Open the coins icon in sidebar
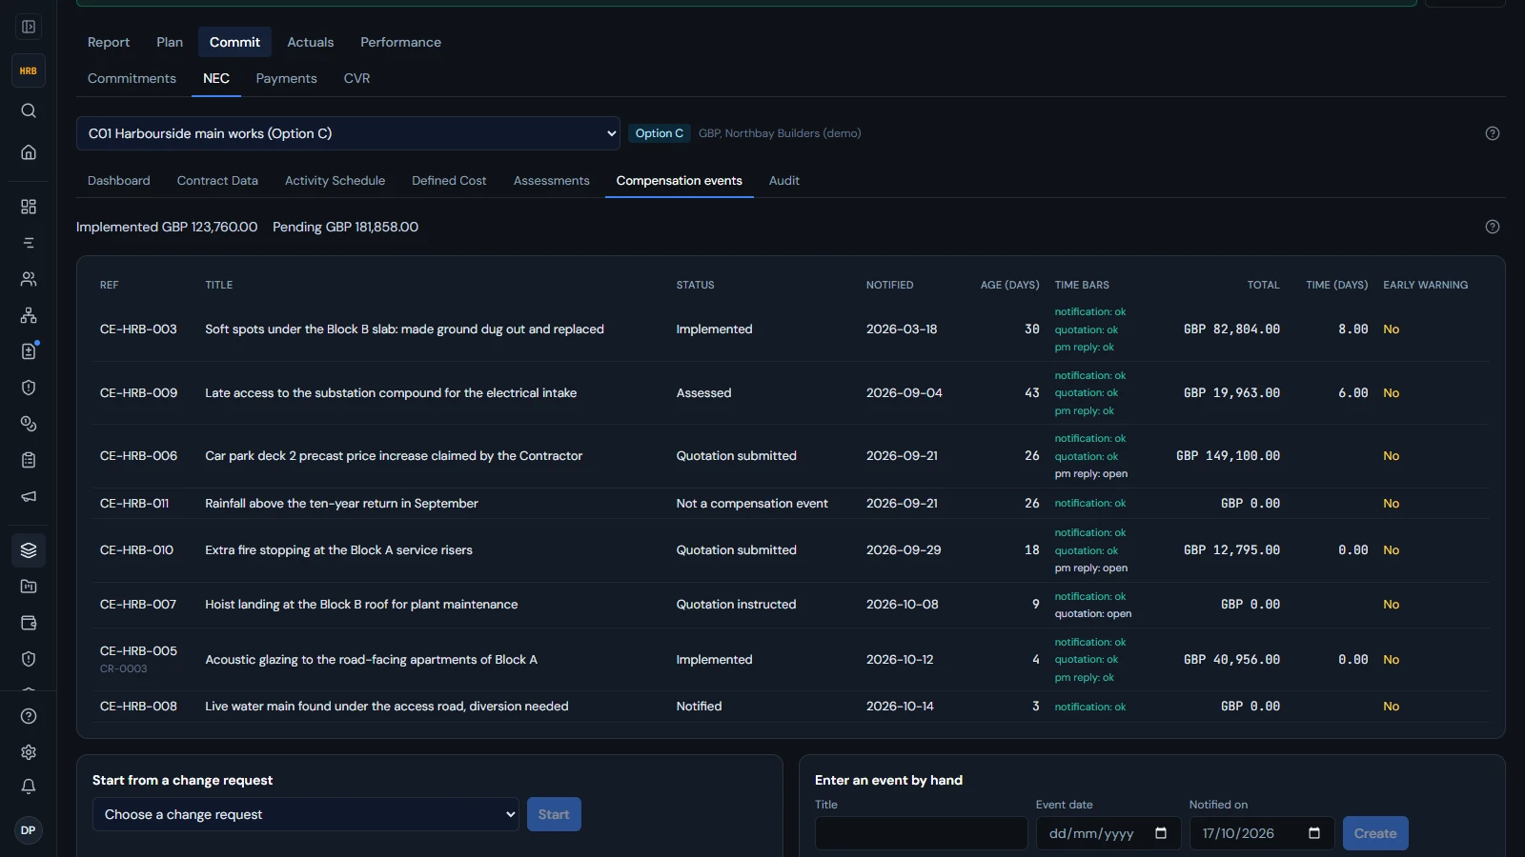The height and width of the screenshot is (857, 1525). (29, 424)
